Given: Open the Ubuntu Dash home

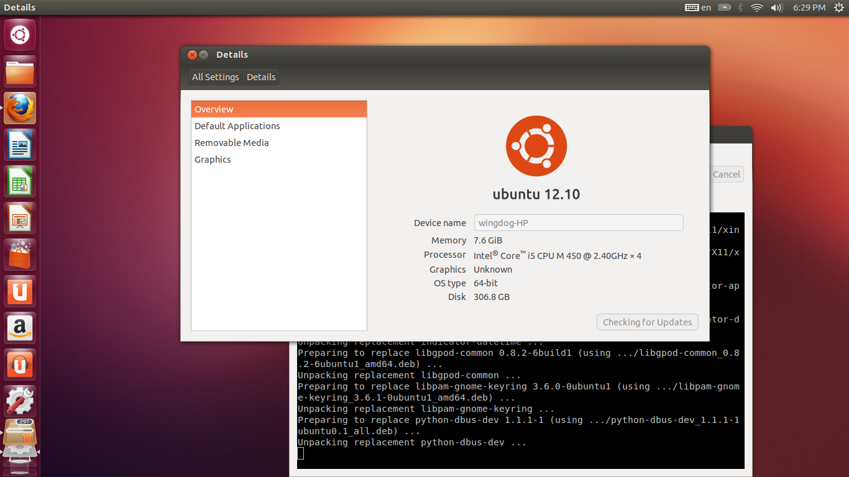Looking at the screenshot, I should 20,35.
